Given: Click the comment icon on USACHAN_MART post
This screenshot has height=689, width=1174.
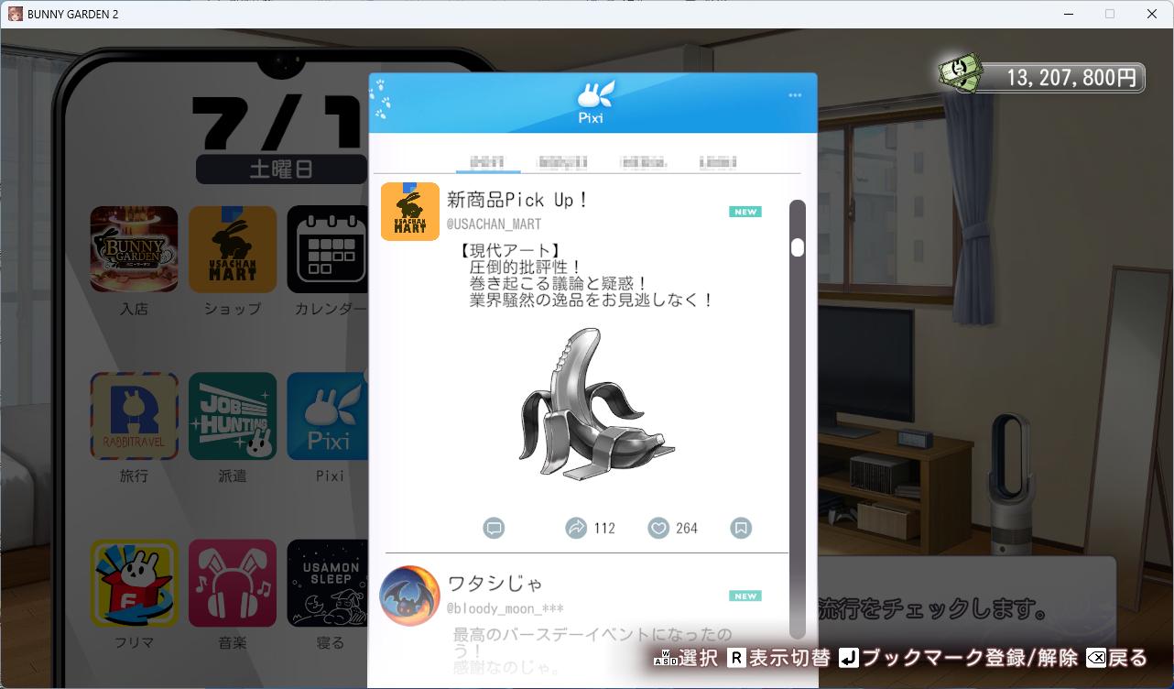Looking at the screenshot, I should 494,528.
